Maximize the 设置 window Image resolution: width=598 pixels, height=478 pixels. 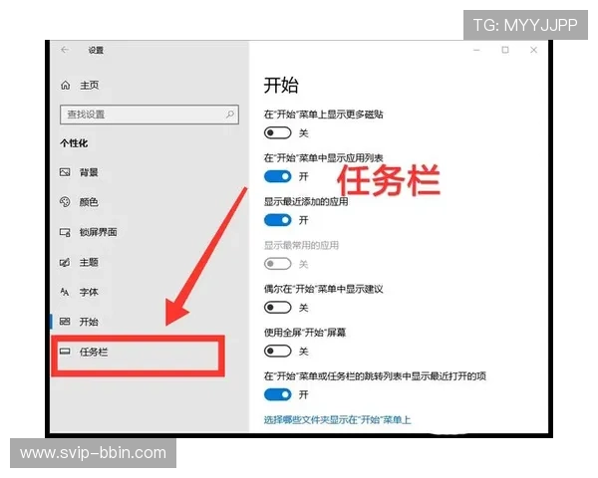pos(505,50)
